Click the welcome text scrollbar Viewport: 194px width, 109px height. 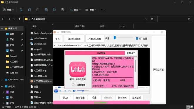[136, 66]
